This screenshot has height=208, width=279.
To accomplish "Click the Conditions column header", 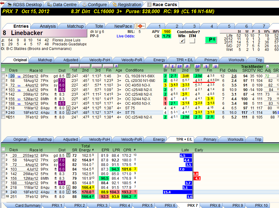I will (x=134, y=70).
